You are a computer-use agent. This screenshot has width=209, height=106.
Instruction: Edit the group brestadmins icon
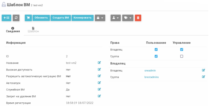click(203, 77)
